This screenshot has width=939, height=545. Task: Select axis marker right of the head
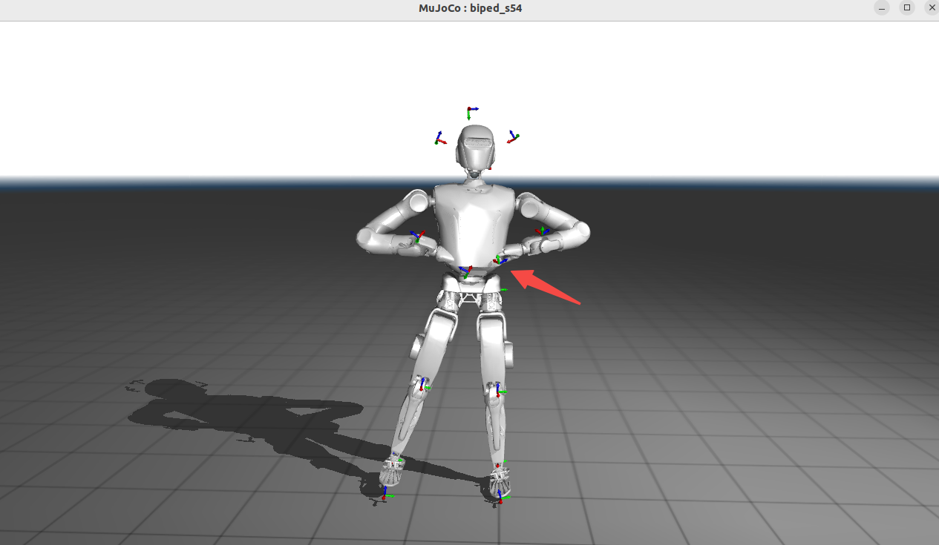coord(512,137)
